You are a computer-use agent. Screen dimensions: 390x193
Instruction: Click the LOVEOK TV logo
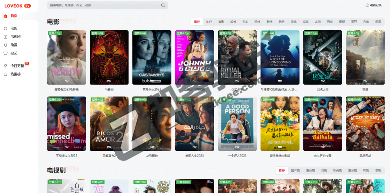17,6
